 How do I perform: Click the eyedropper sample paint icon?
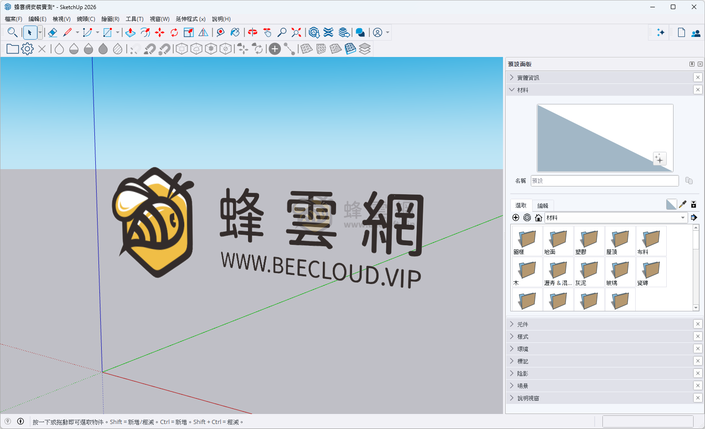pyautogui.click(x=683, y=204)
